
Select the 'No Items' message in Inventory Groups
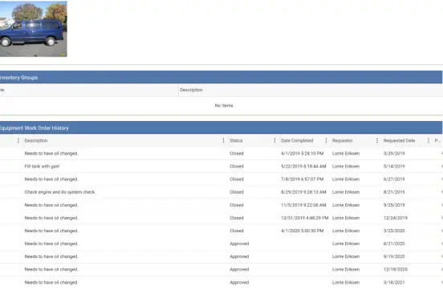[224, 106]
